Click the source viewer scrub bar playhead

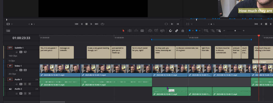click(7, 20)
